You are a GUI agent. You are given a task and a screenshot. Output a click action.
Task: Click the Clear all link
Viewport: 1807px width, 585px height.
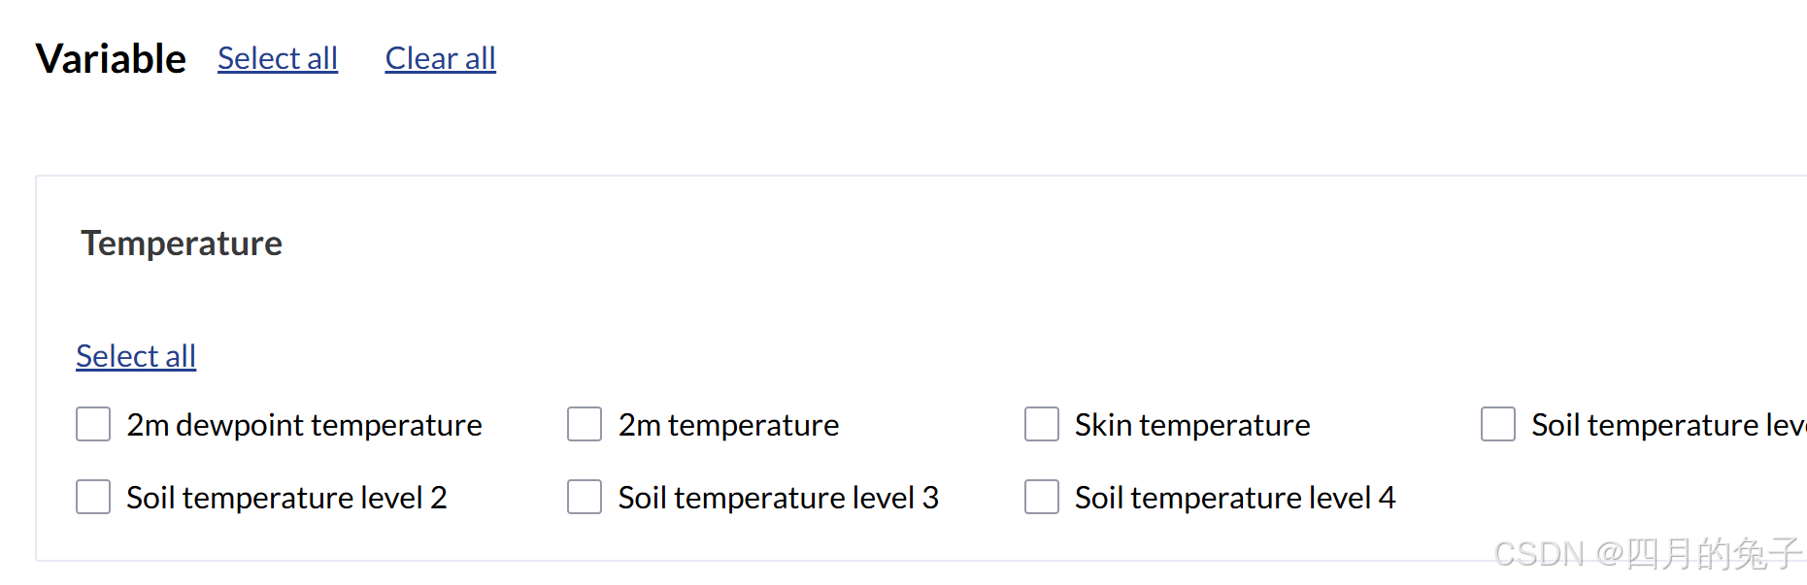click(440, 58)
